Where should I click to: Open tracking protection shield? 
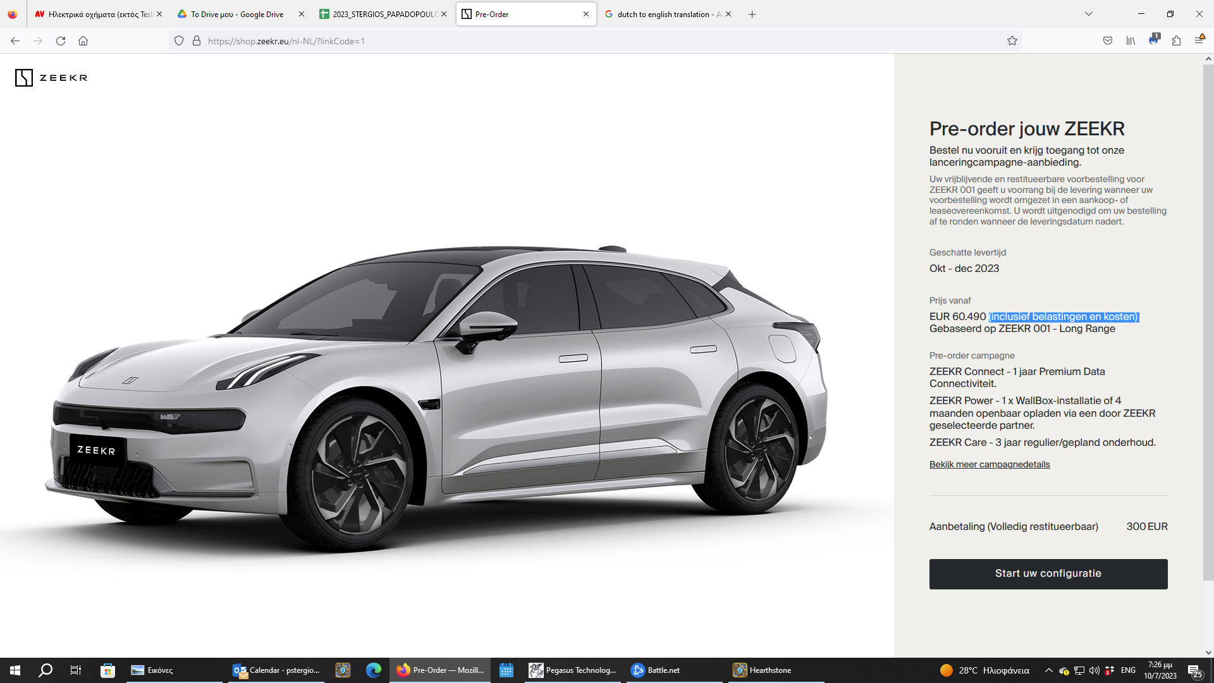point(179,41)
